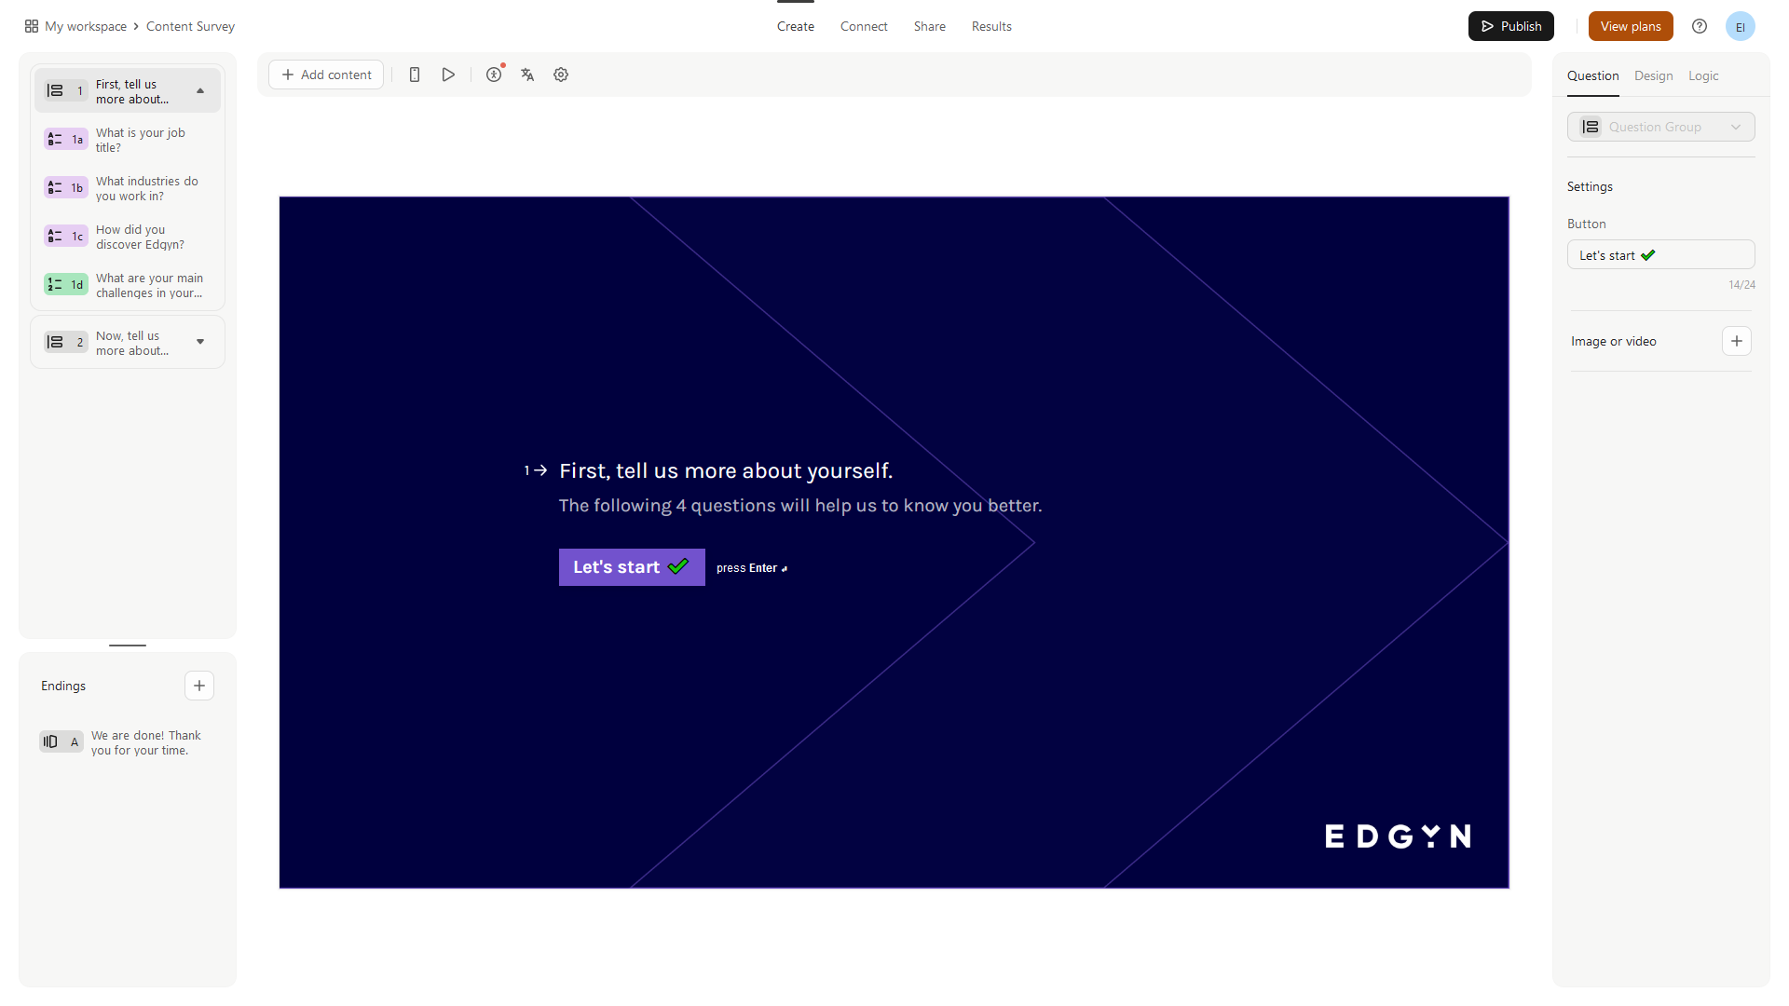This screenshot has height=1006, width=1789.
Task: Switch to the Design tab
Action: pyautogui.click(x=1653, y=75)
